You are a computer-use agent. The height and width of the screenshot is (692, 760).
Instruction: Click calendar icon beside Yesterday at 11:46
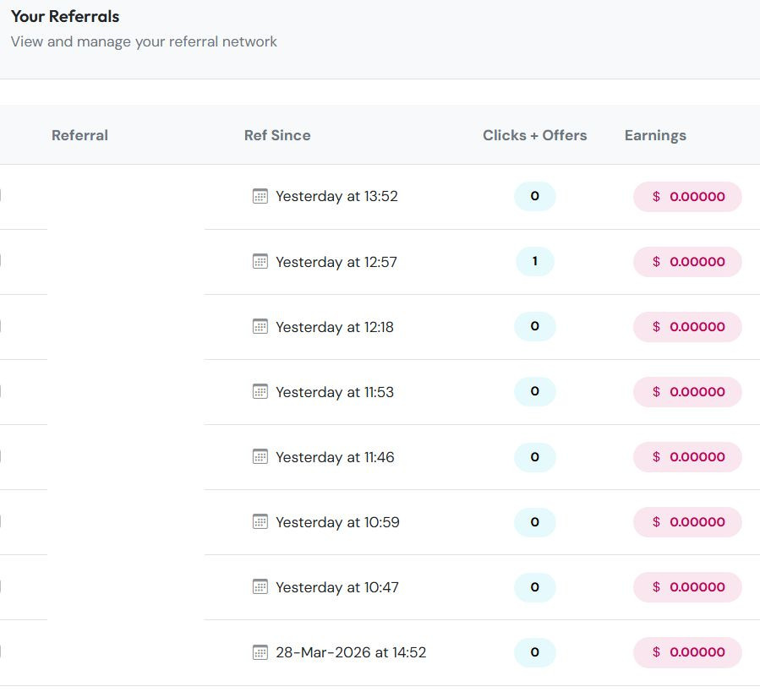click(x=260, y=457)
